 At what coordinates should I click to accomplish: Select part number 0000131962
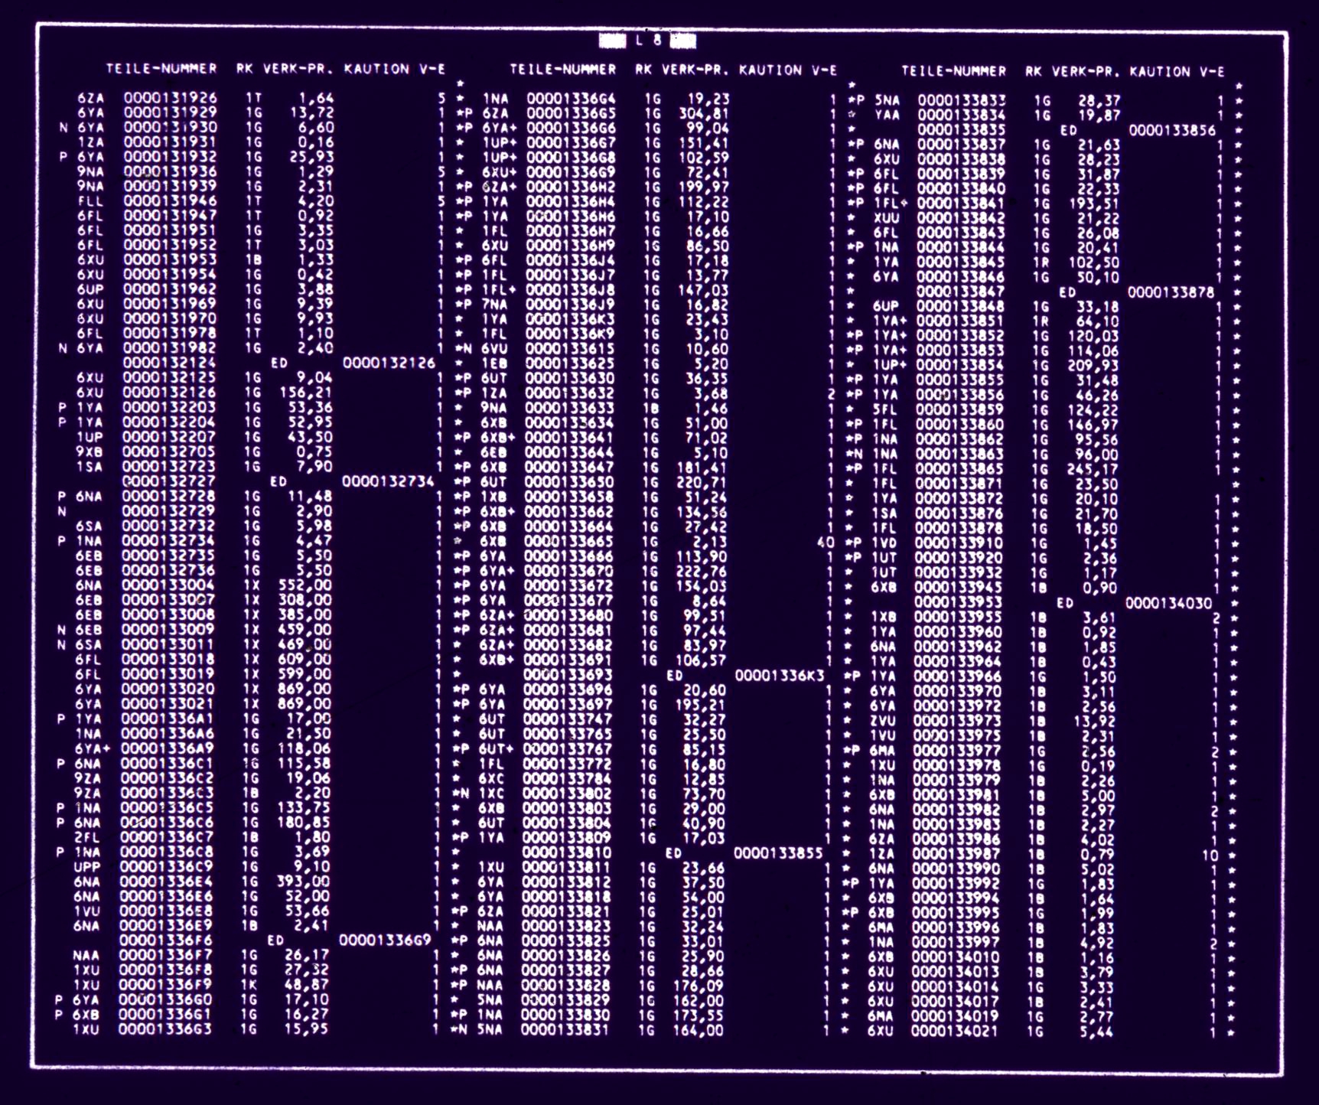(x=170, y=289)
